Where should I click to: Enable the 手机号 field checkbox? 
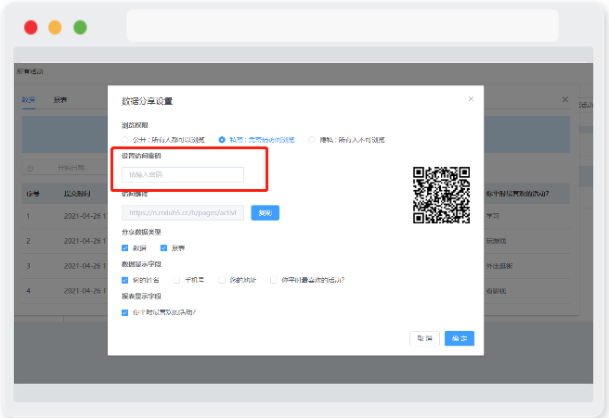click(x=176, y=280)
